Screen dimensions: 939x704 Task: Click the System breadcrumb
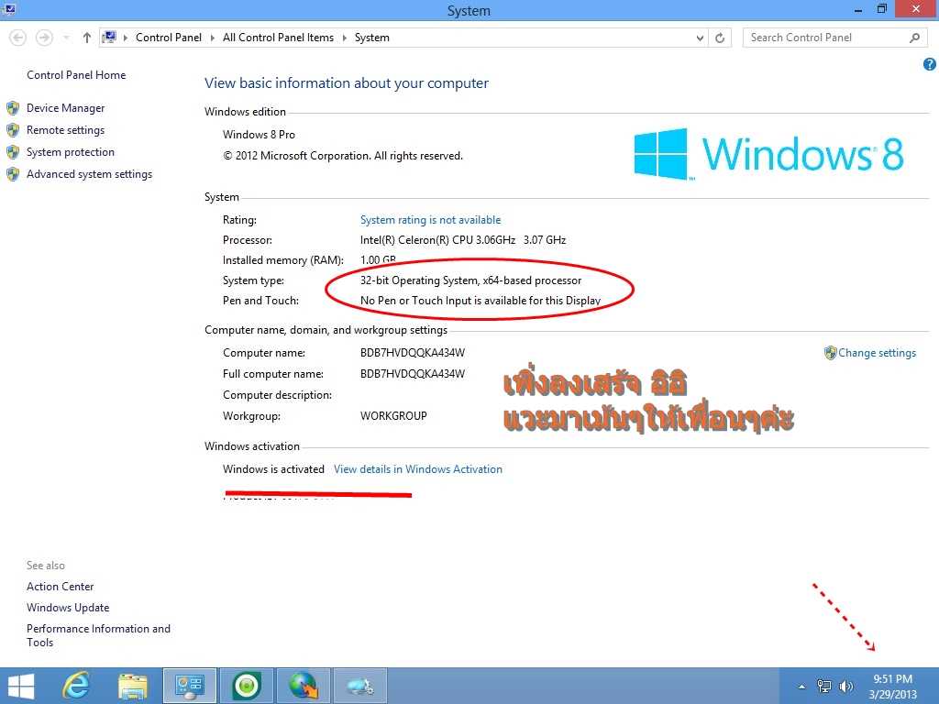pos(372,37)
